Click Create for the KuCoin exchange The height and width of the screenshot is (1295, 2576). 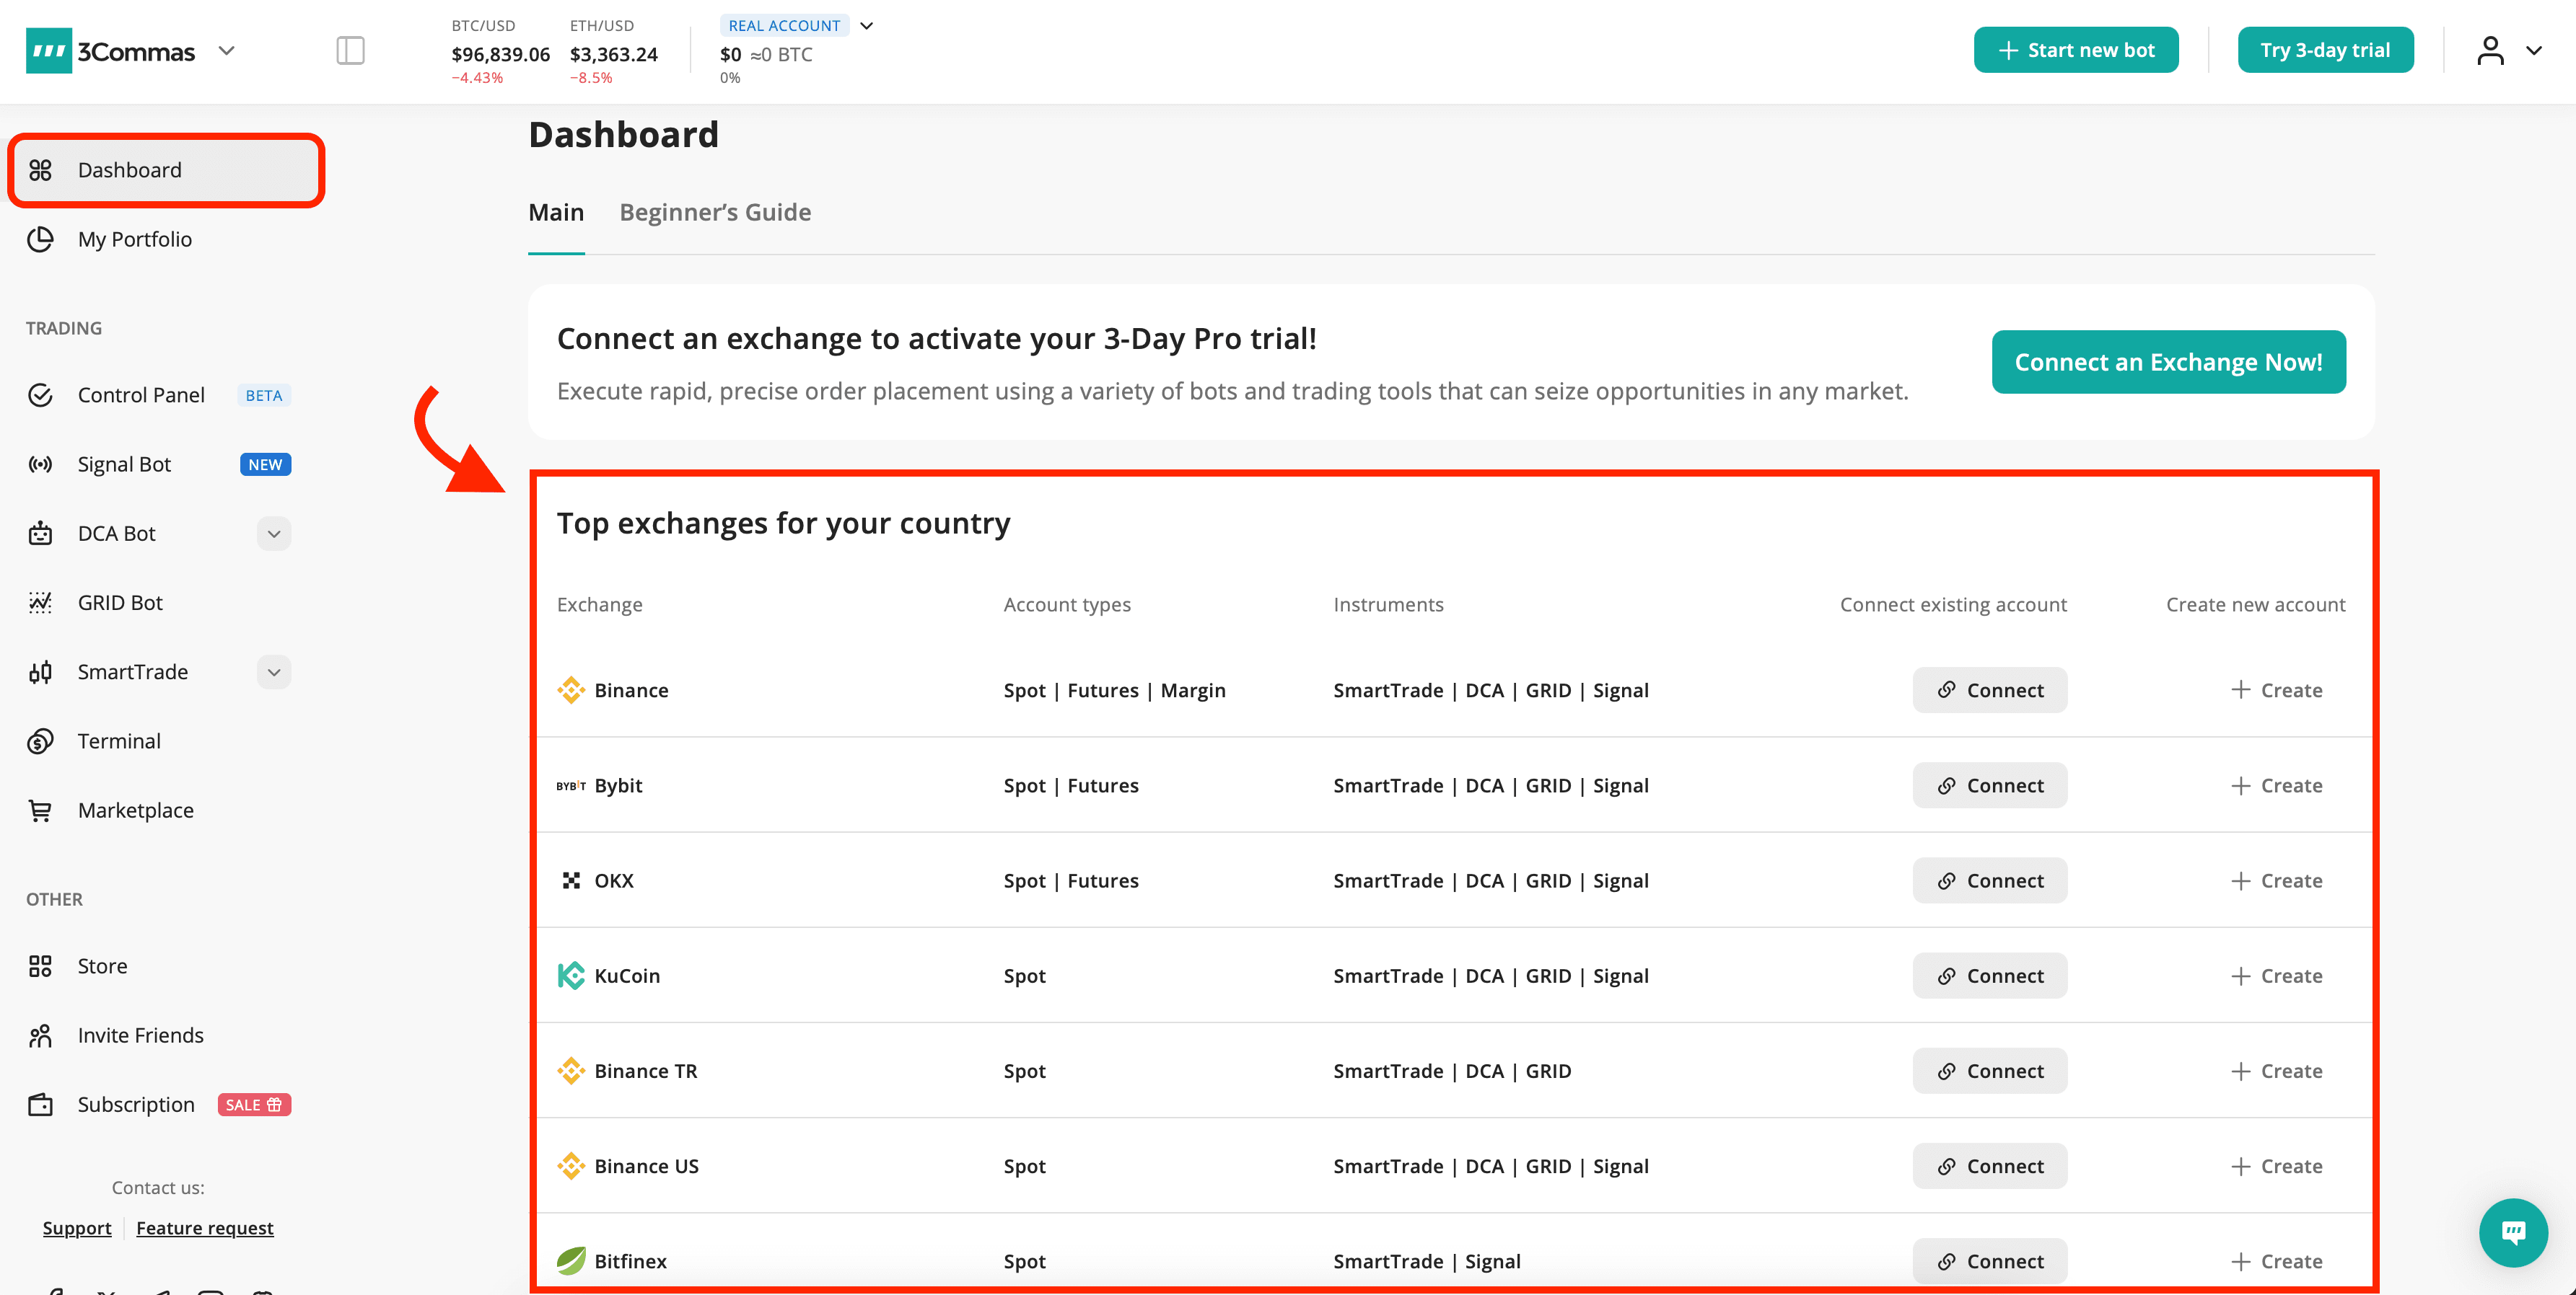[2276, 976]
